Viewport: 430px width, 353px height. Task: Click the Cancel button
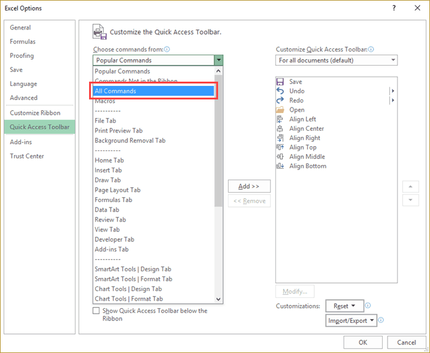click(x=407, y=343)
